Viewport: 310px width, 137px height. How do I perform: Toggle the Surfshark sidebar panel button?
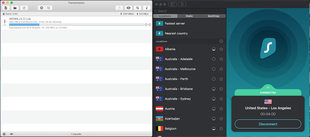pyautogui.click(x=172, y=4)
